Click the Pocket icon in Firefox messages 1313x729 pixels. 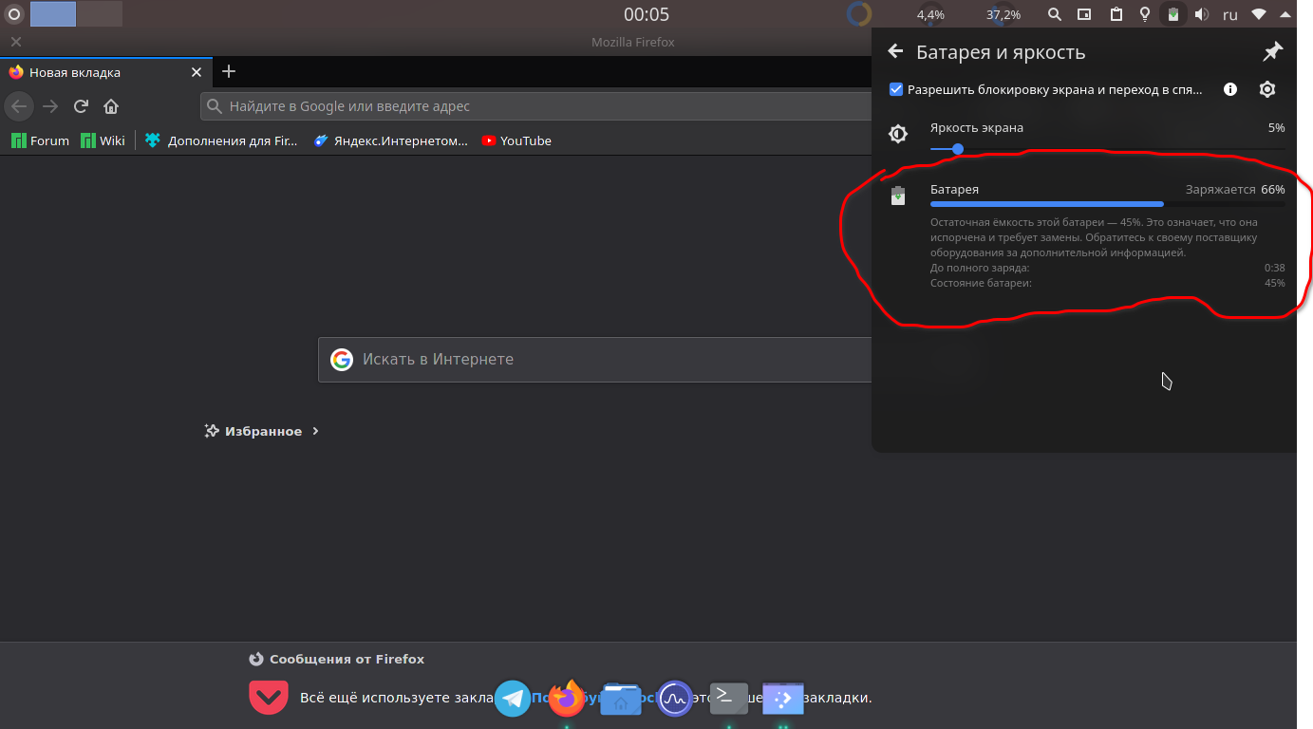pyautogui.click(x=269, y=698)
